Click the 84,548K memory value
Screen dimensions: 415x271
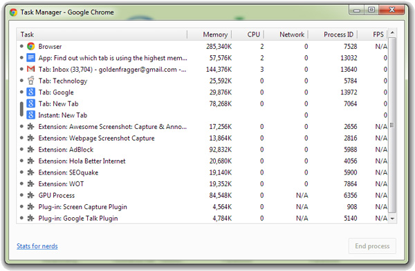[220, 196]
